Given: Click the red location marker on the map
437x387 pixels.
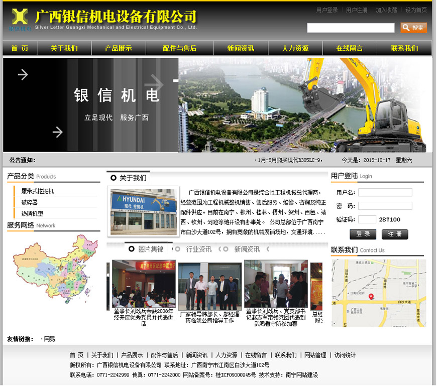Looking at the screenshot, I should (x=371, y=297).
